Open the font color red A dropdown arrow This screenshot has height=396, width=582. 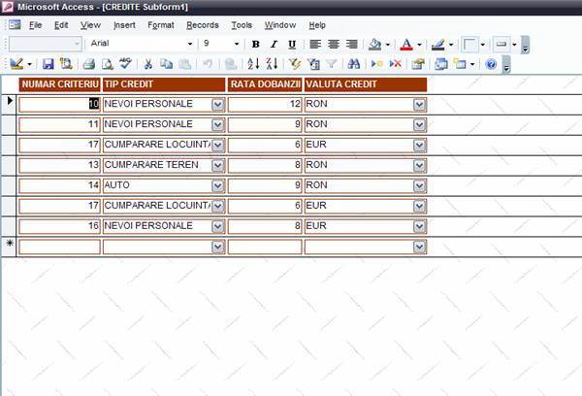[x=420, y=44]
